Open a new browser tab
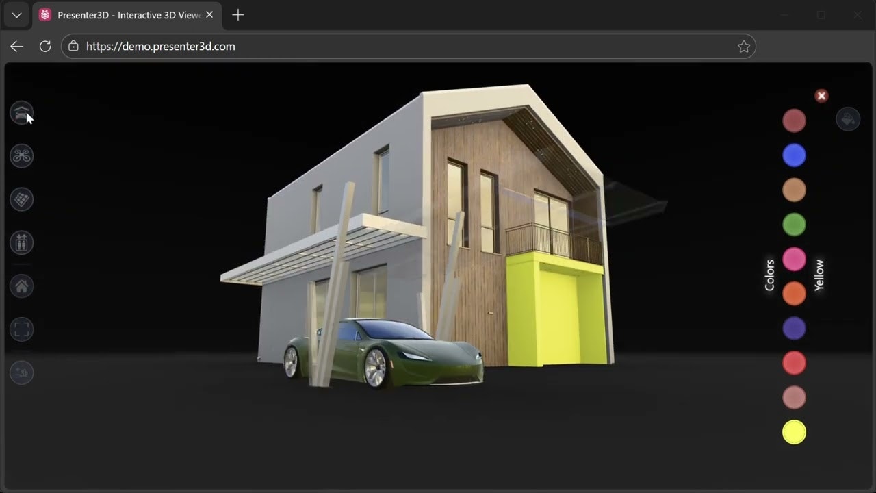The width and height of the screenshot is (876, 493). pyautogui.click(x=237, y=14)
